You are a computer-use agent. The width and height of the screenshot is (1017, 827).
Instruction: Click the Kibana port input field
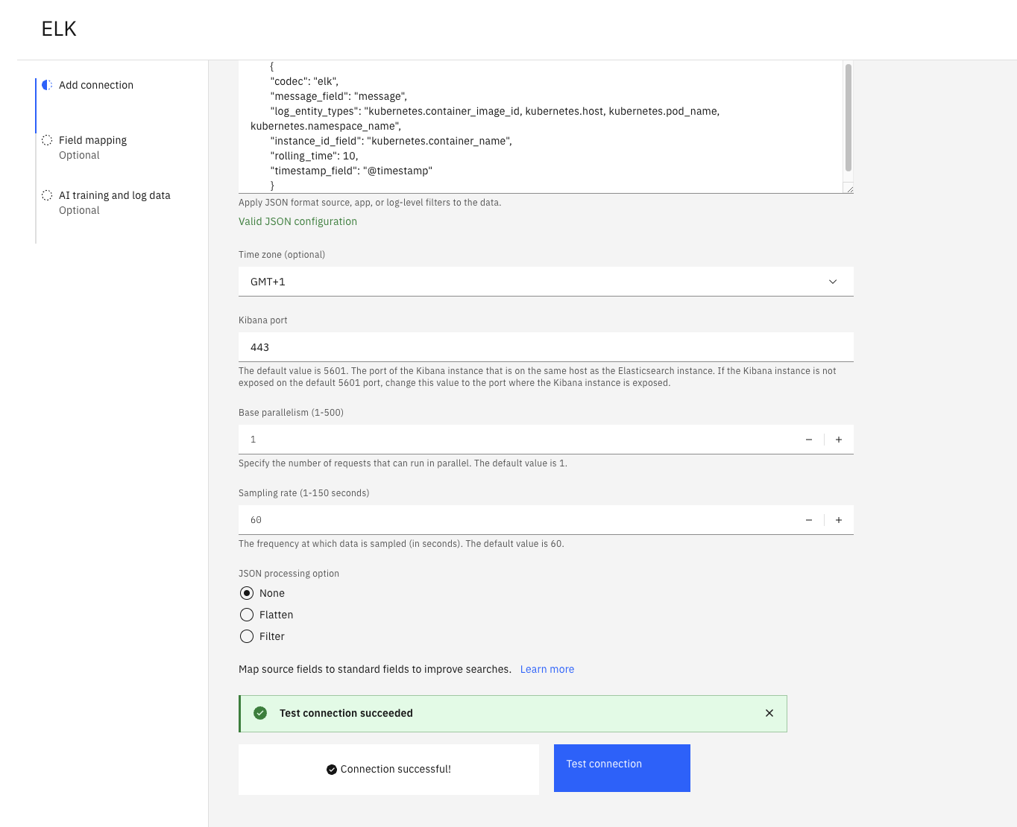click(546, 347)
